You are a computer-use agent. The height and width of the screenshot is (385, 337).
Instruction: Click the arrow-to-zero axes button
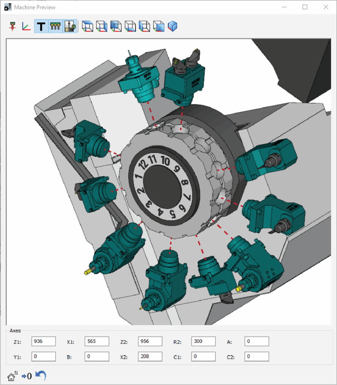point(27,376)
